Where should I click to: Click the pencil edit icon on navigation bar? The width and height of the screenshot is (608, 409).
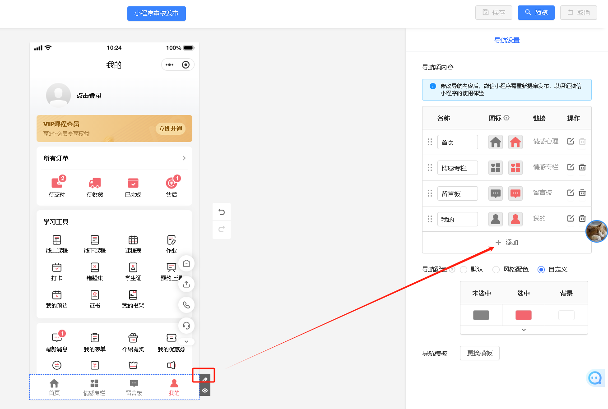[205, 379]
